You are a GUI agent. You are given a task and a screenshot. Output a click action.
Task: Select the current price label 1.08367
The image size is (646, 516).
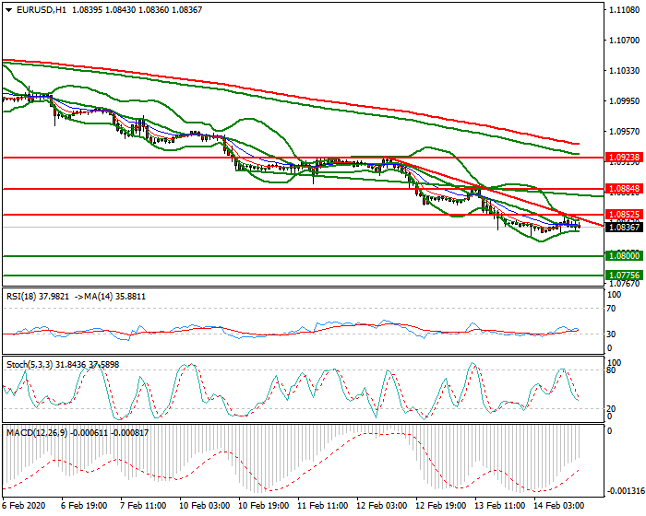click(x=624, y=228)
